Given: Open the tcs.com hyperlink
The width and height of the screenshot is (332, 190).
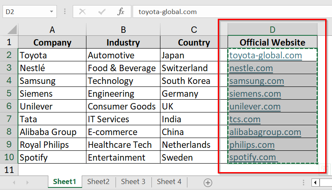Looking at the screenshot, I should (x=245, y=119).
